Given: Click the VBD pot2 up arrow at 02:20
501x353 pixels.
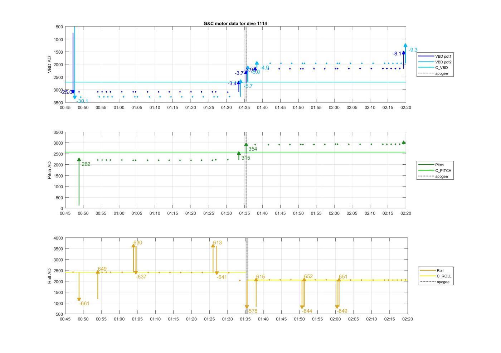Looking at the screenshot, I should (x=405, y=54).
